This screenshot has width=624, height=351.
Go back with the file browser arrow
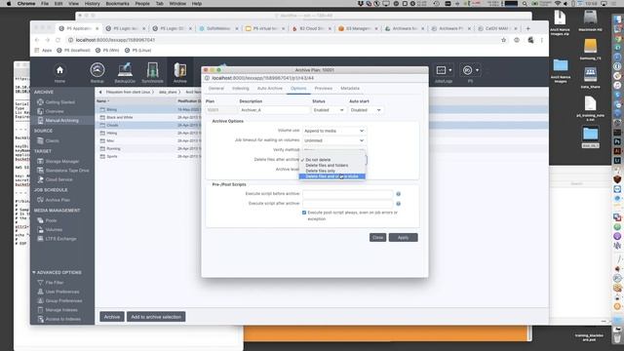point(100,92)
